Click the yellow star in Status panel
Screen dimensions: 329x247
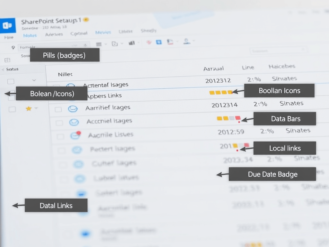coord(28,109)
